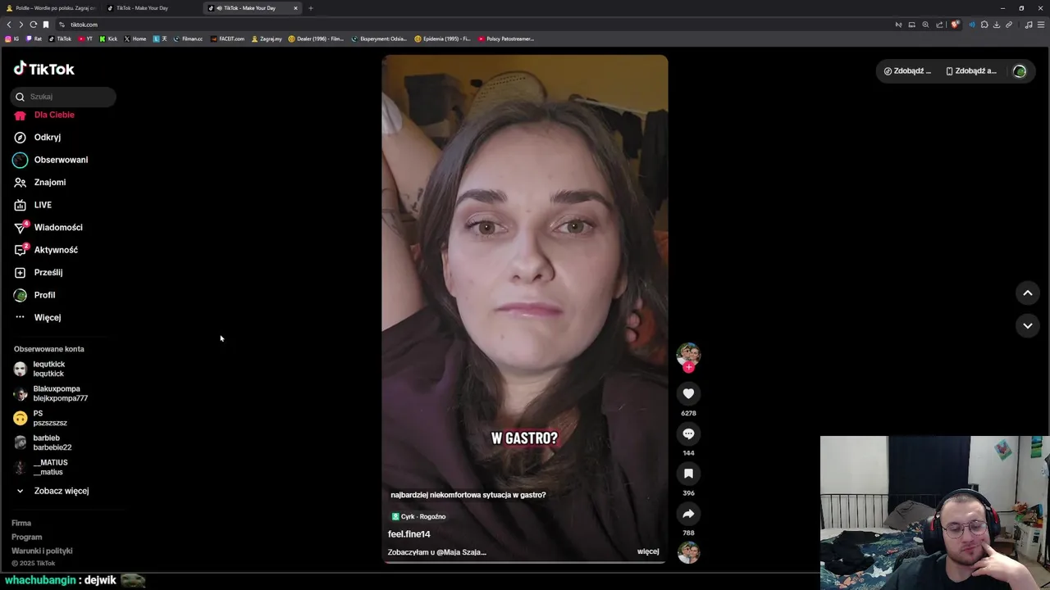The image size is (1050, 590).
Task: Open music note toolbar icon
Action: tap(1029, 25)
